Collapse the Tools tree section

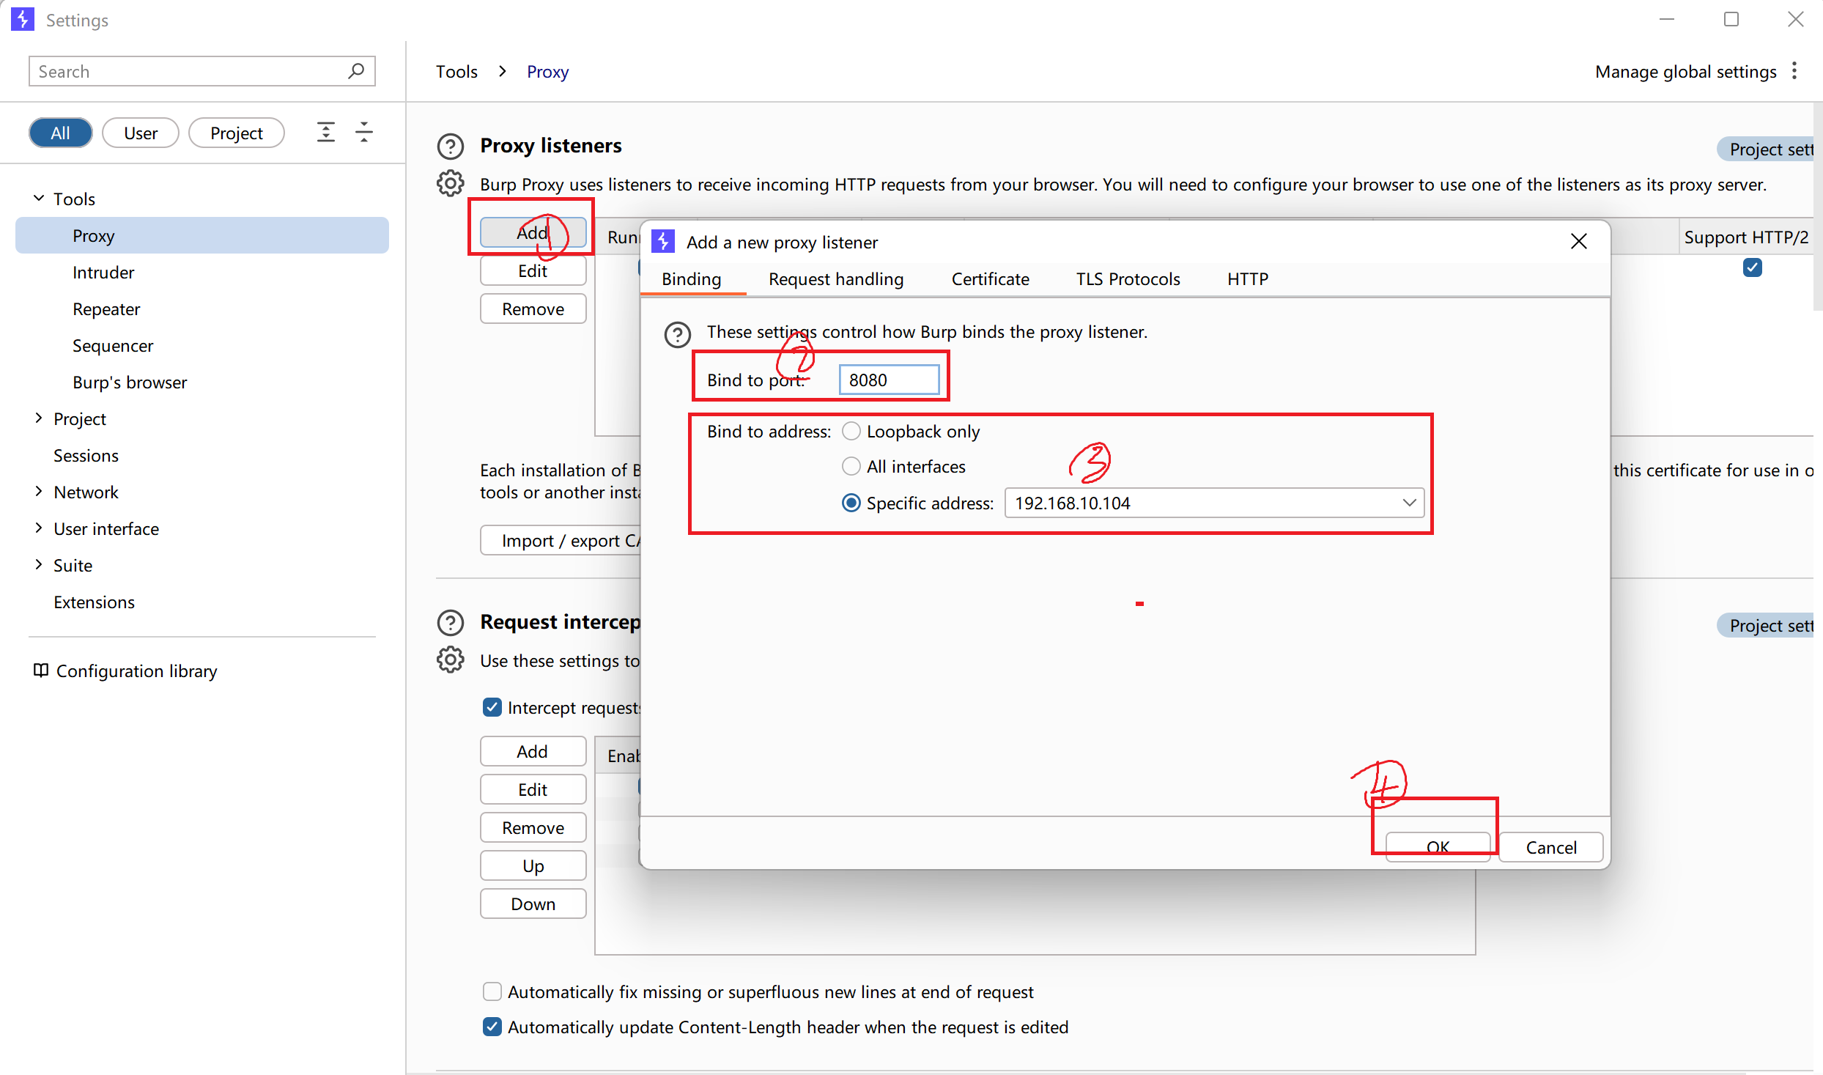[39, 199]
